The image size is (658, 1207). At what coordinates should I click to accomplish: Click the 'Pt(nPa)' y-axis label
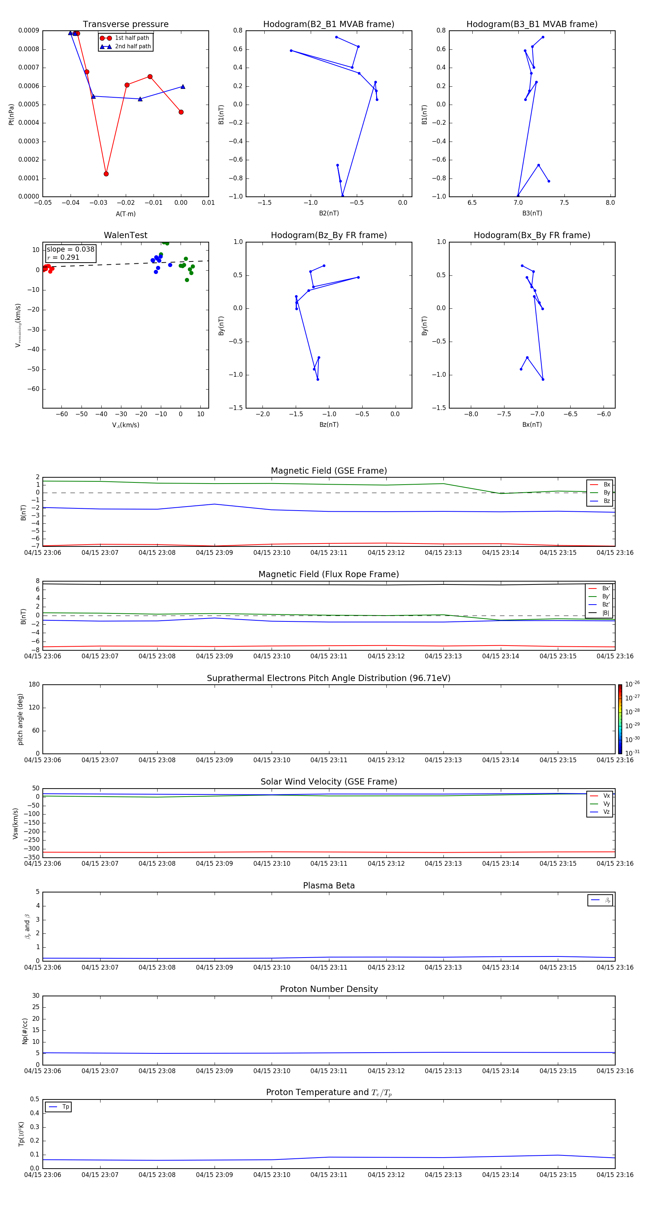pyautogui.click(x=11, y=114)
